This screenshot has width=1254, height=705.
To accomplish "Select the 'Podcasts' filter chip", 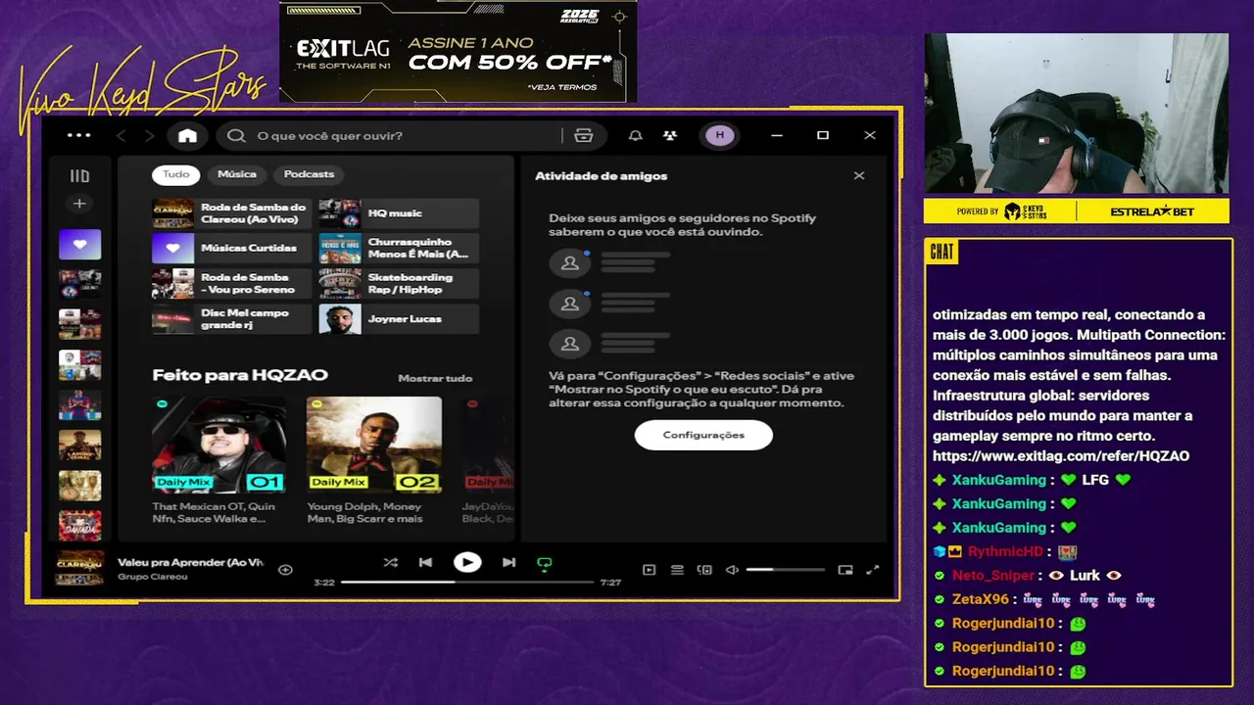I will [309, 174].
